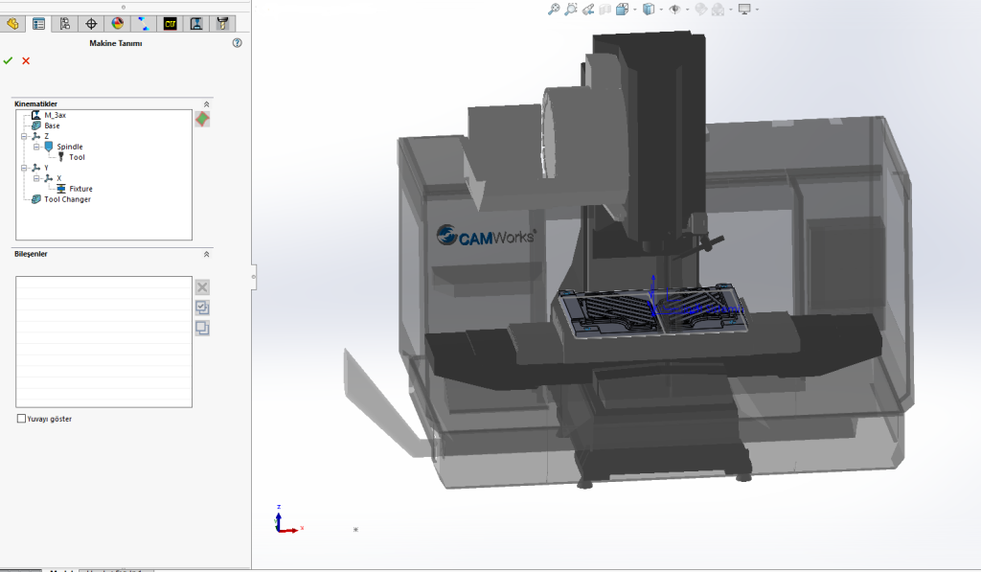Open the DisplayManager color ball tab

(x=117, y=23)
